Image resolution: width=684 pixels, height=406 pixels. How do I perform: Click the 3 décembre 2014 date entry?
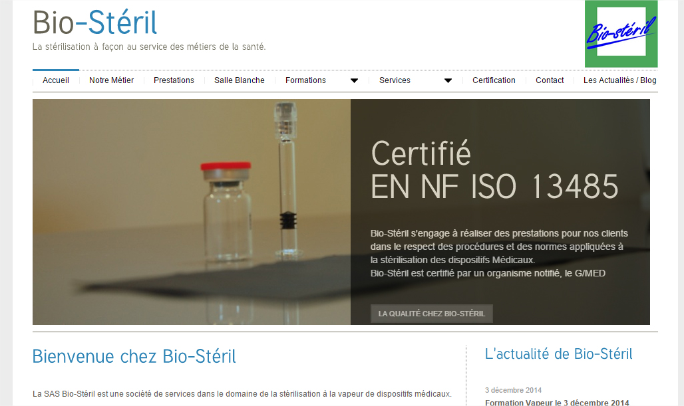[513, 390]
